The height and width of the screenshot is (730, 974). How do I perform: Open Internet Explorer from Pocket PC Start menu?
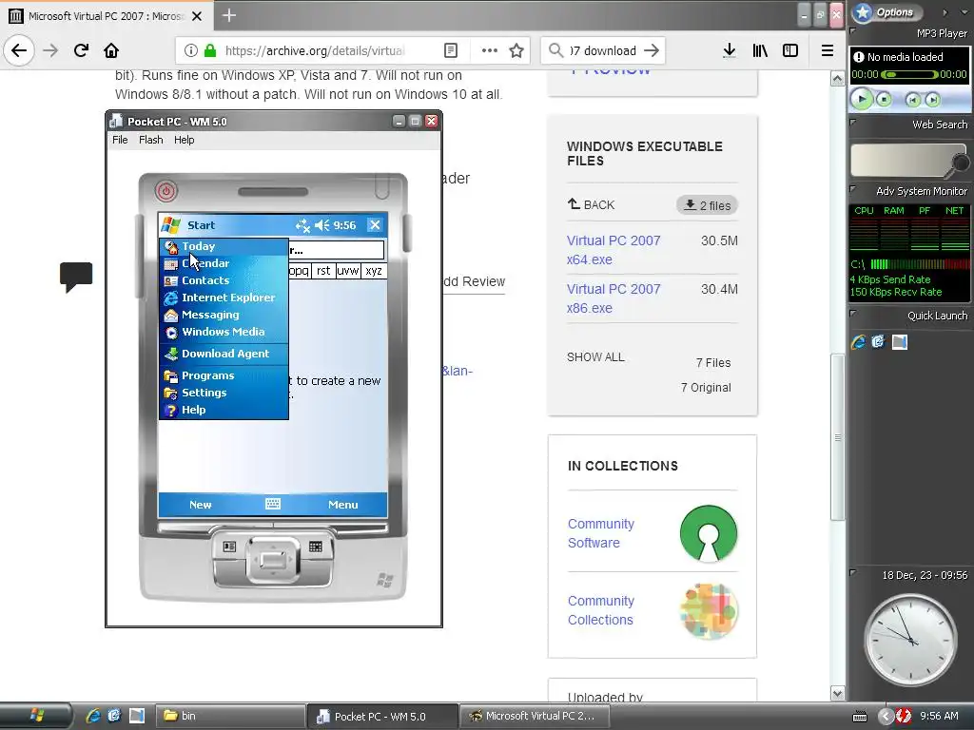[x=224, y=298]
